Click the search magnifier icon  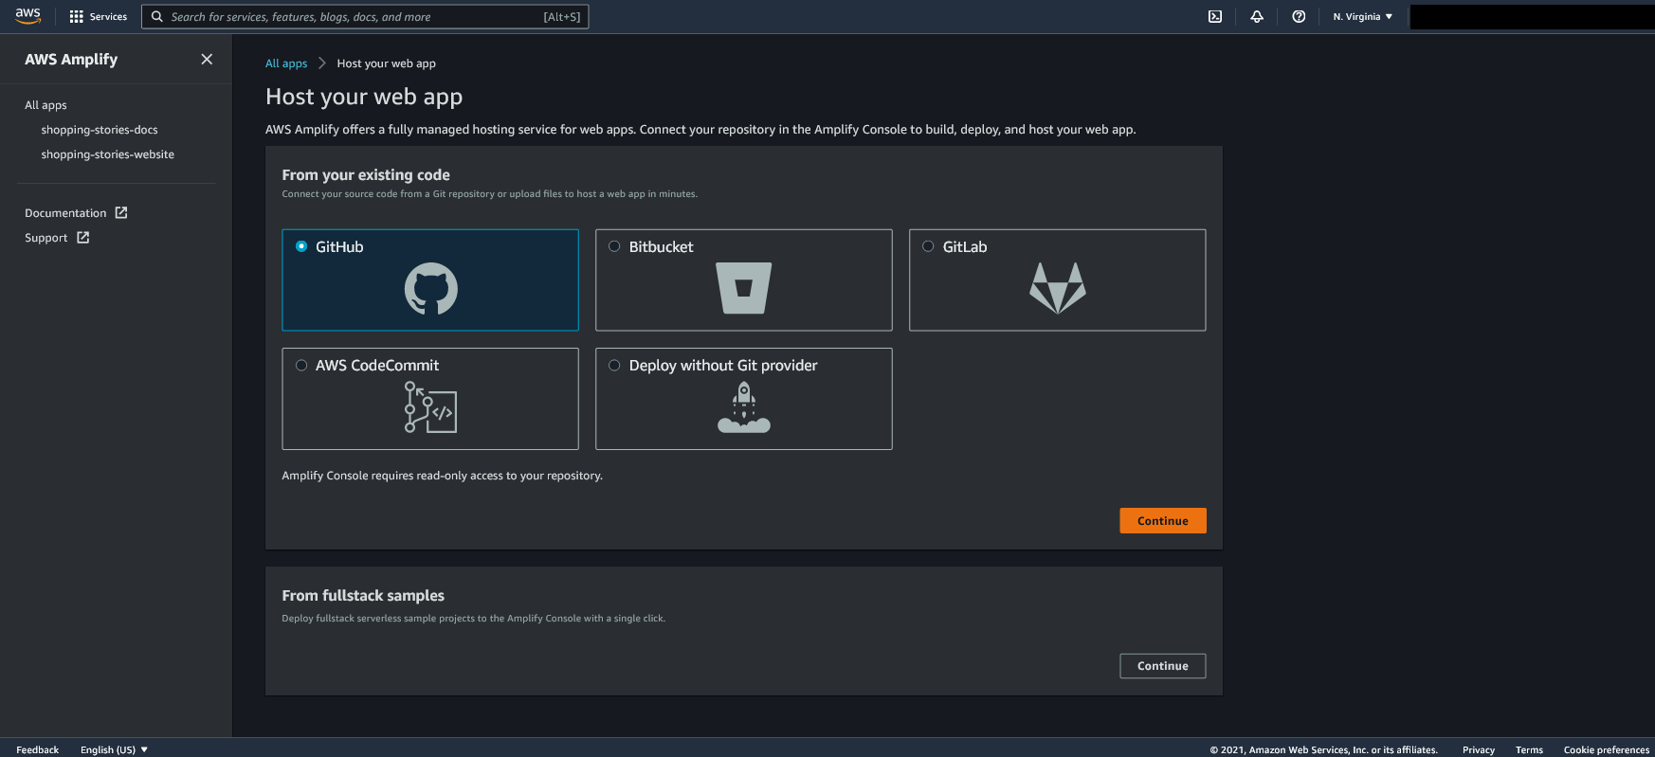coord(157,17)
